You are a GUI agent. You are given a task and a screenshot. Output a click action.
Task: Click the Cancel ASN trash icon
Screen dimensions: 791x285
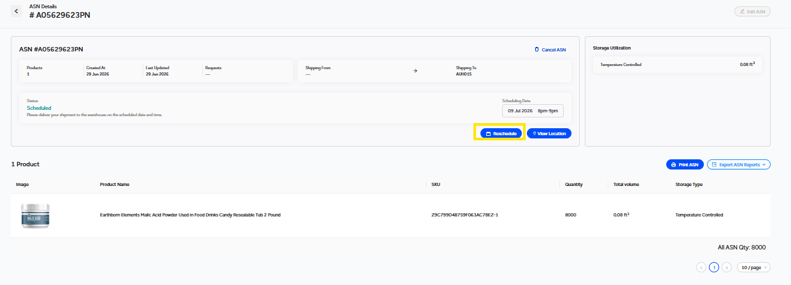click(x=536, y=50)
